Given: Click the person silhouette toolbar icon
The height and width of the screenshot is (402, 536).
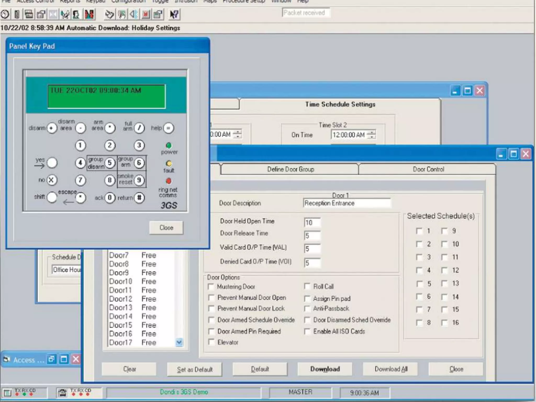Looking at the screenshot, I should click(x=76, y=14).
